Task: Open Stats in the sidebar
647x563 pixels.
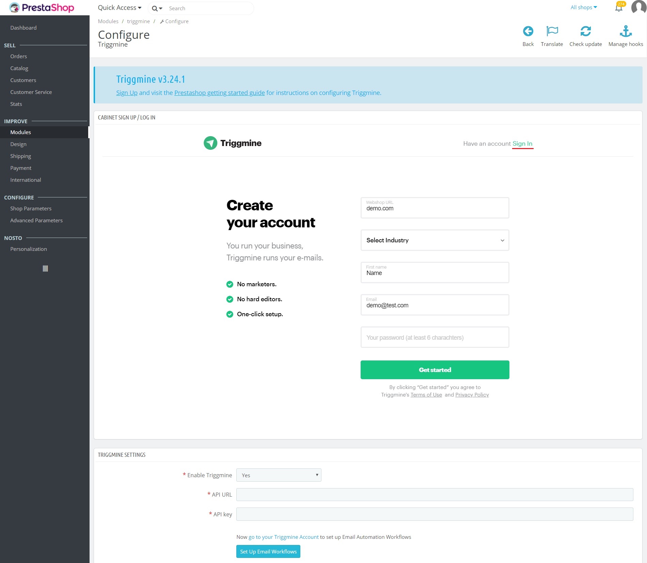Action: (x=16, y=104)
